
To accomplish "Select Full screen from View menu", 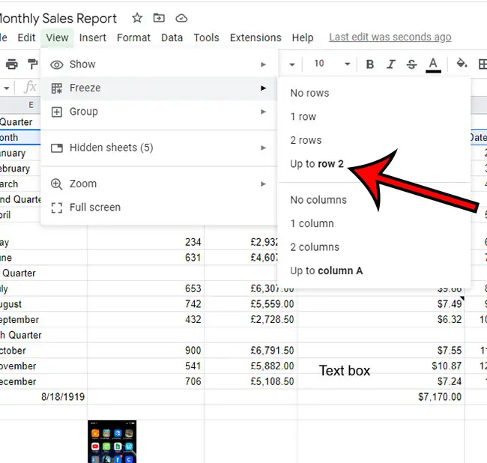I will [x=94, y=208].
